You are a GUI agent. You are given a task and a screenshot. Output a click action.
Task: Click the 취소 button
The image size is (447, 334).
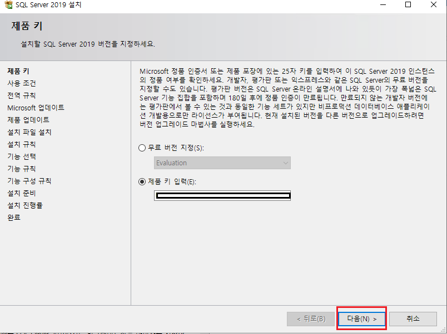pyautogui.click(x=413, y=318)
